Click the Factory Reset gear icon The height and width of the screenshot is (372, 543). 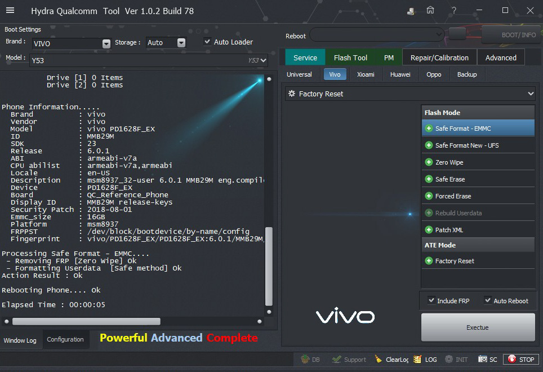point(292,94)
